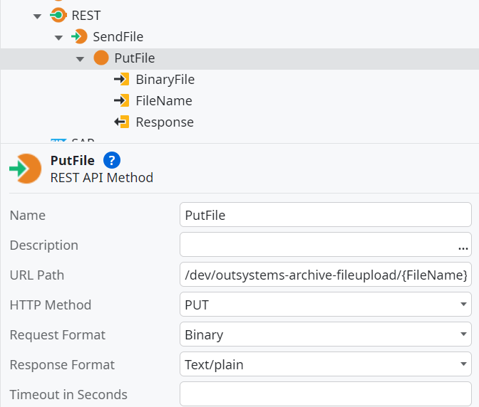The width and height of the screenshot is (479, 407).
Task: Click the PutFile method orange icon
Action: click(101, 58)
